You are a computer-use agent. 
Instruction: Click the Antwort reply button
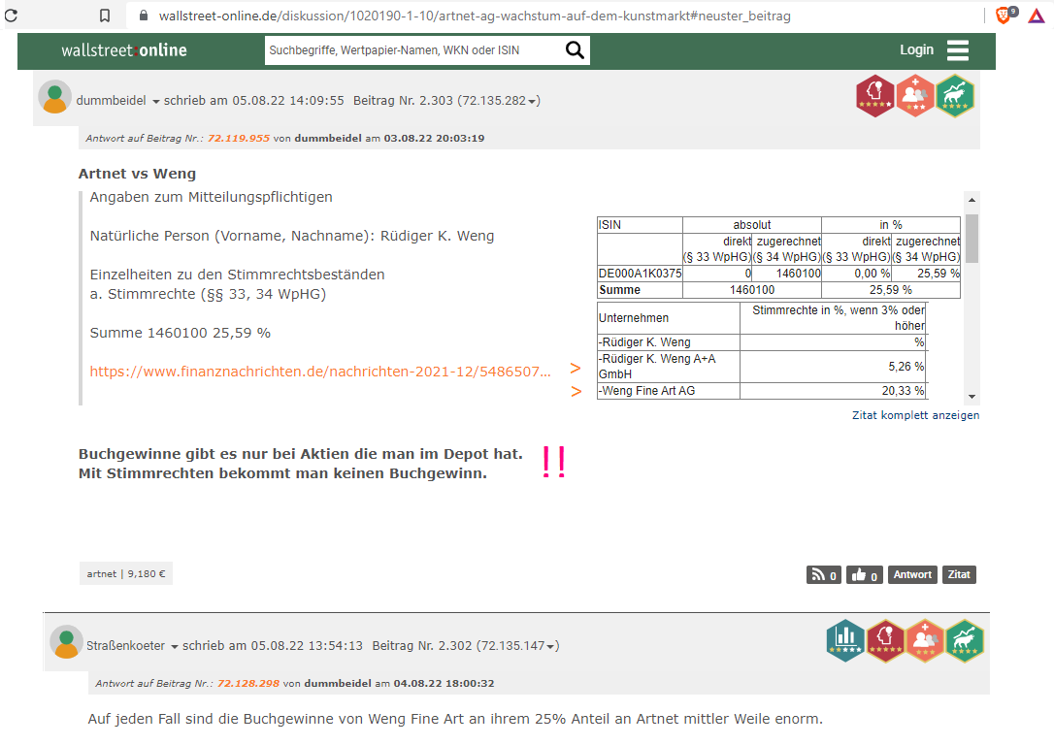click(x=912, y=575)
